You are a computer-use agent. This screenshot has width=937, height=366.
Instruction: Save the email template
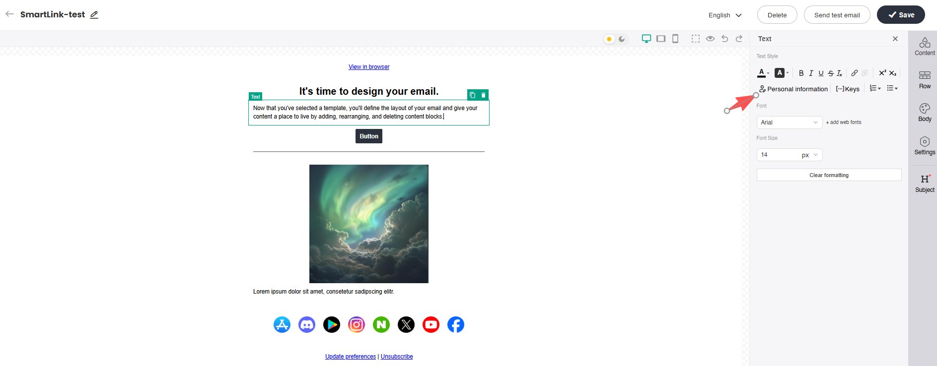(x=901, y=15)
